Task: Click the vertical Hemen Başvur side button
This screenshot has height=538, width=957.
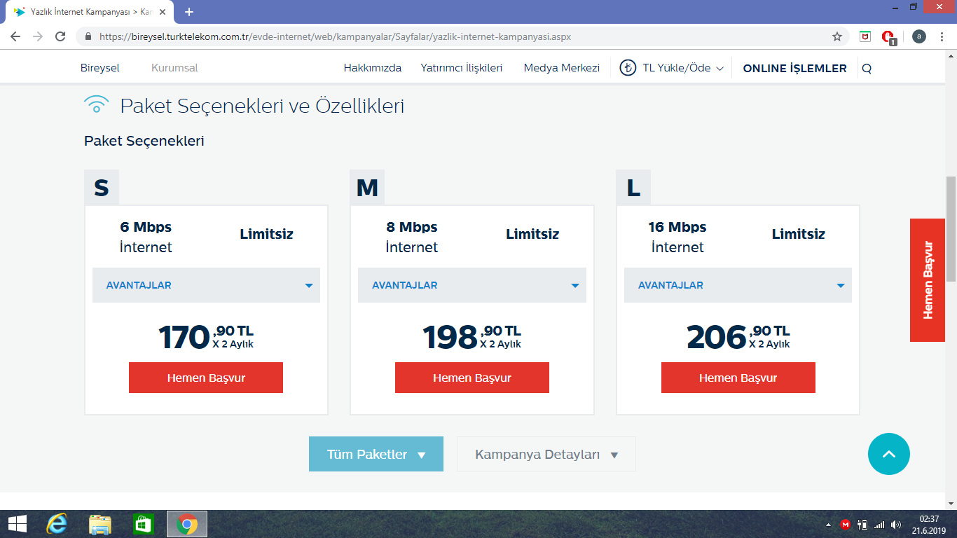Action: 928,280
